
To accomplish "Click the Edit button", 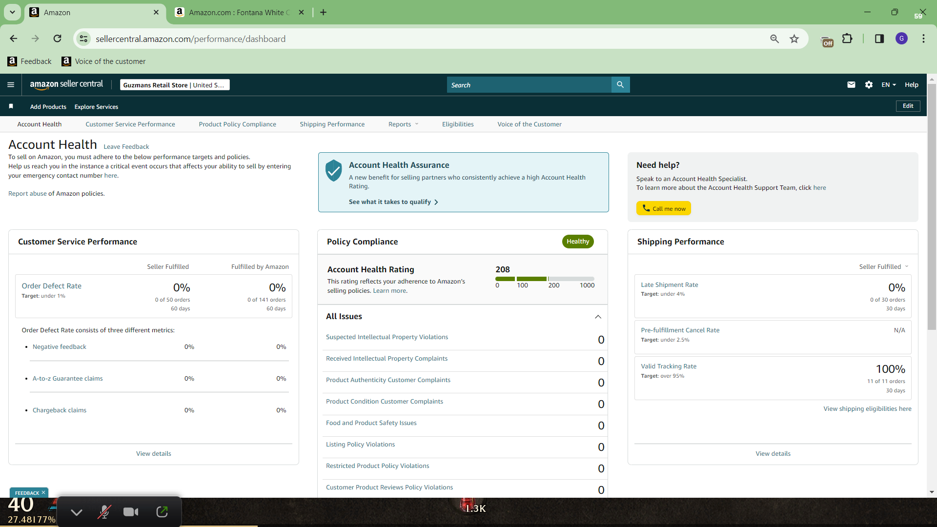I will pos(908,106).
